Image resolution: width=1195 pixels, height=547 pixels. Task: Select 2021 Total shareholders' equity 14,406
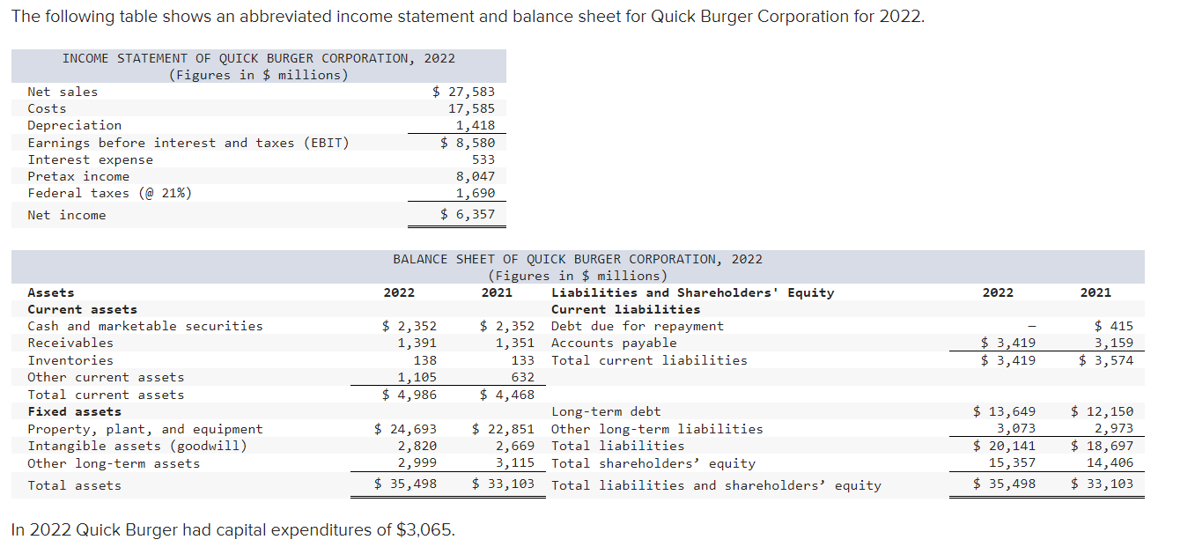(1110, 462)
